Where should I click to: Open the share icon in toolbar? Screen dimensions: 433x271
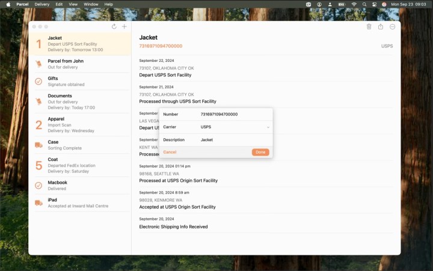(x=381, y=26)
